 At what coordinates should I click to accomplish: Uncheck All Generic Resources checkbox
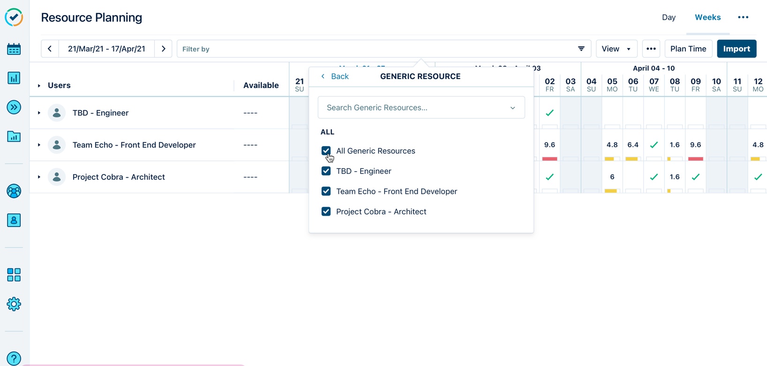point(326,151)
